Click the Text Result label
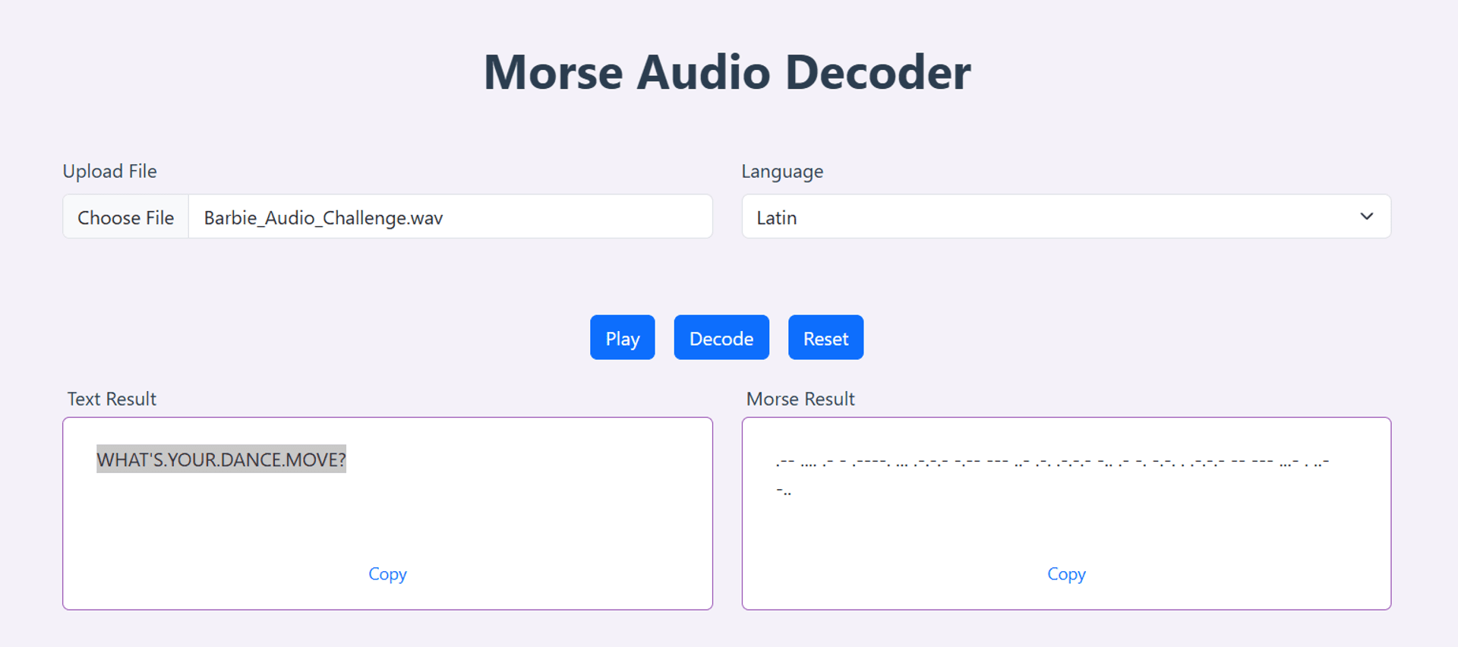 click(x=112, y=399)
